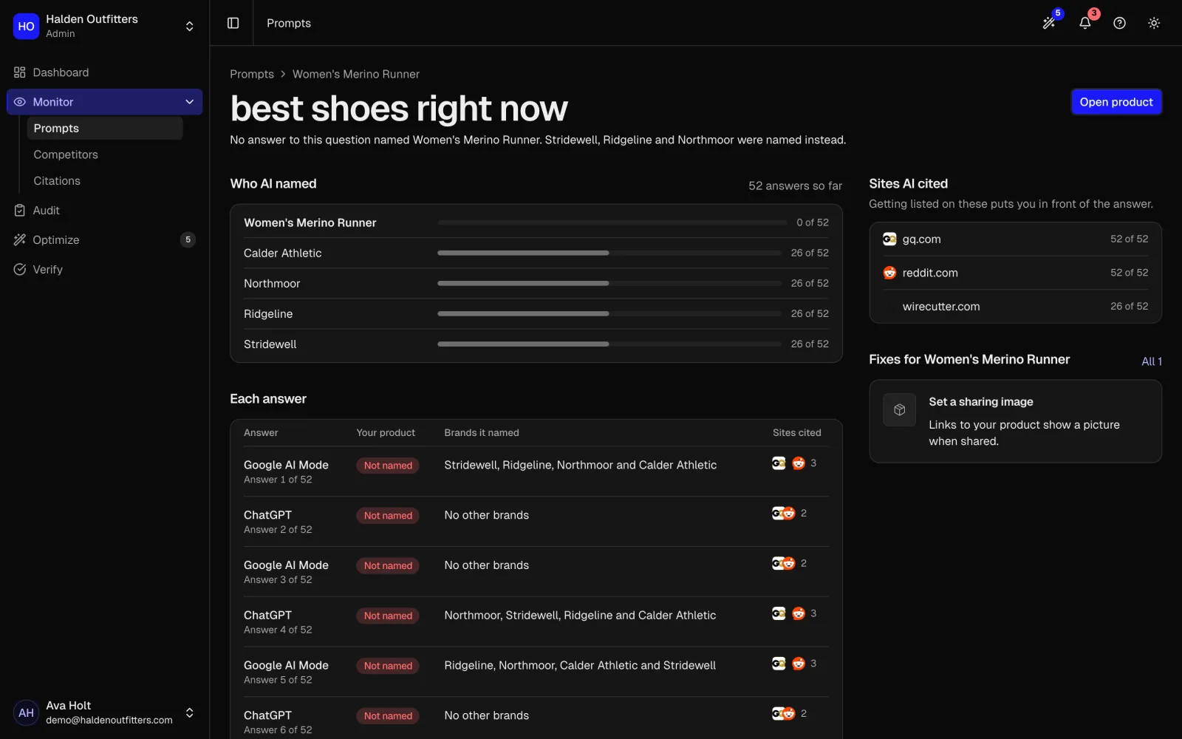Open Ava Holt user menu chevrons

(x=189, y=712)
